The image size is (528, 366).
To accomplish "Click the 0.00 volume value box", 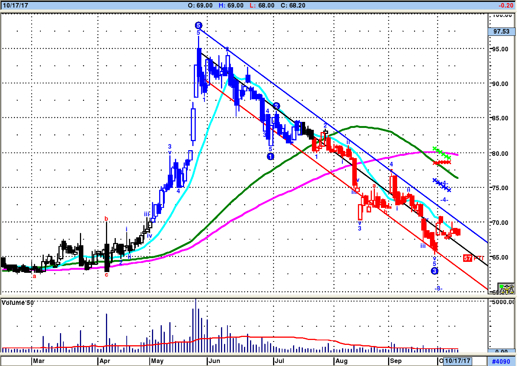I will [x=501, y=351].
